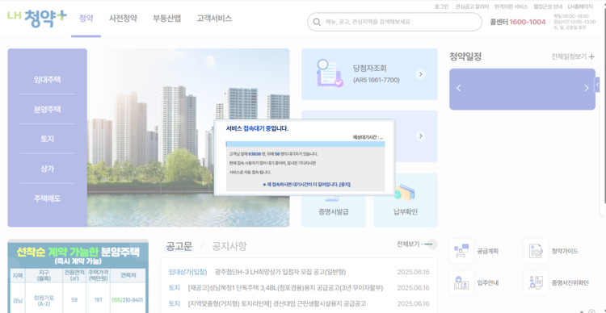This screenshot has width=606, height=313.
Task: Open 관심공고 알리미 link
Action: [x=472, y=6]
